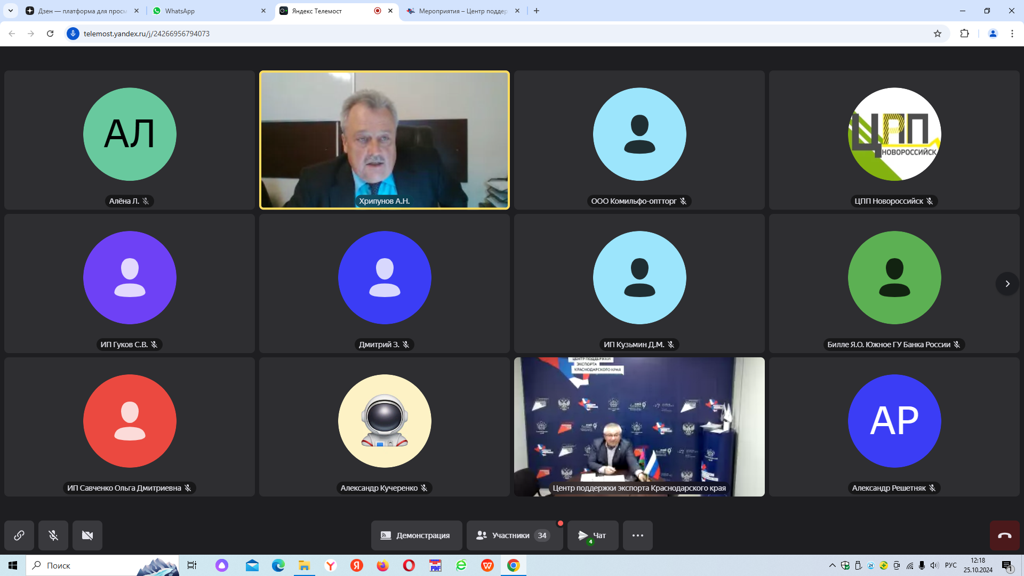End call with the red hang-up button
The width and height of the screenshot is (1024, 576).
point(1004,535)
